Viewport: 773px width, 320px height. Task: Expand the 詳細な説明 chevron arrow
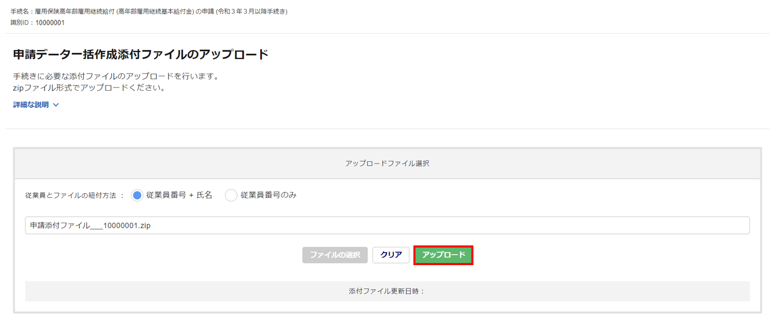coord(56,105)
